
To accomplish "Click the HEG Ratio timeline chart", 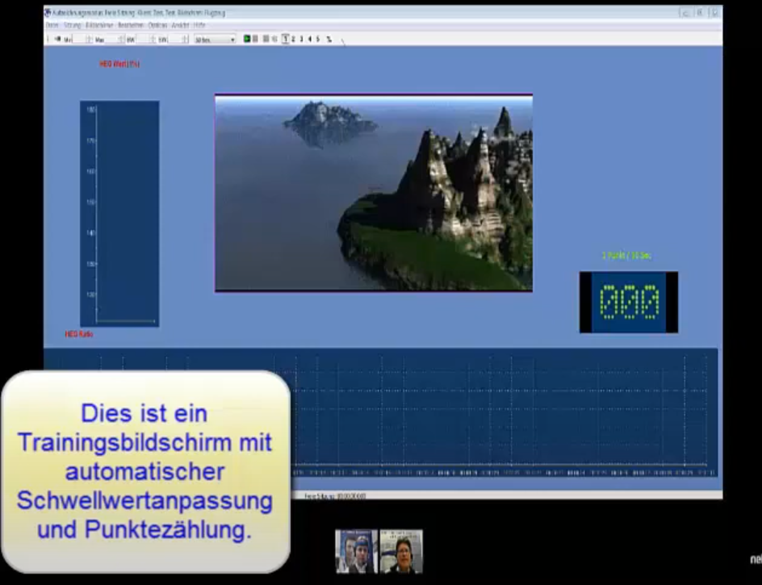I will click(380, 412).
